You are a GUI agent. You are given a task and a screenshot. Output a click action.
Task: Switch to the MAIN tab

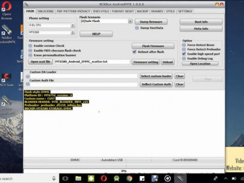pos(30,11)
